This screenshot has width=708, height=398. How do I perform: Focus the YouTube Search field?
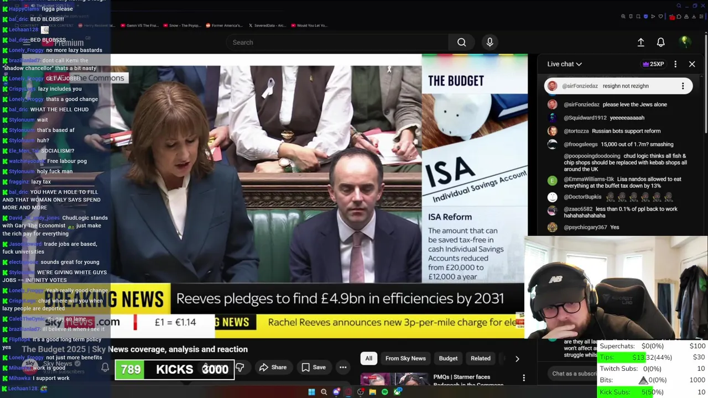(x=337, y=42)
